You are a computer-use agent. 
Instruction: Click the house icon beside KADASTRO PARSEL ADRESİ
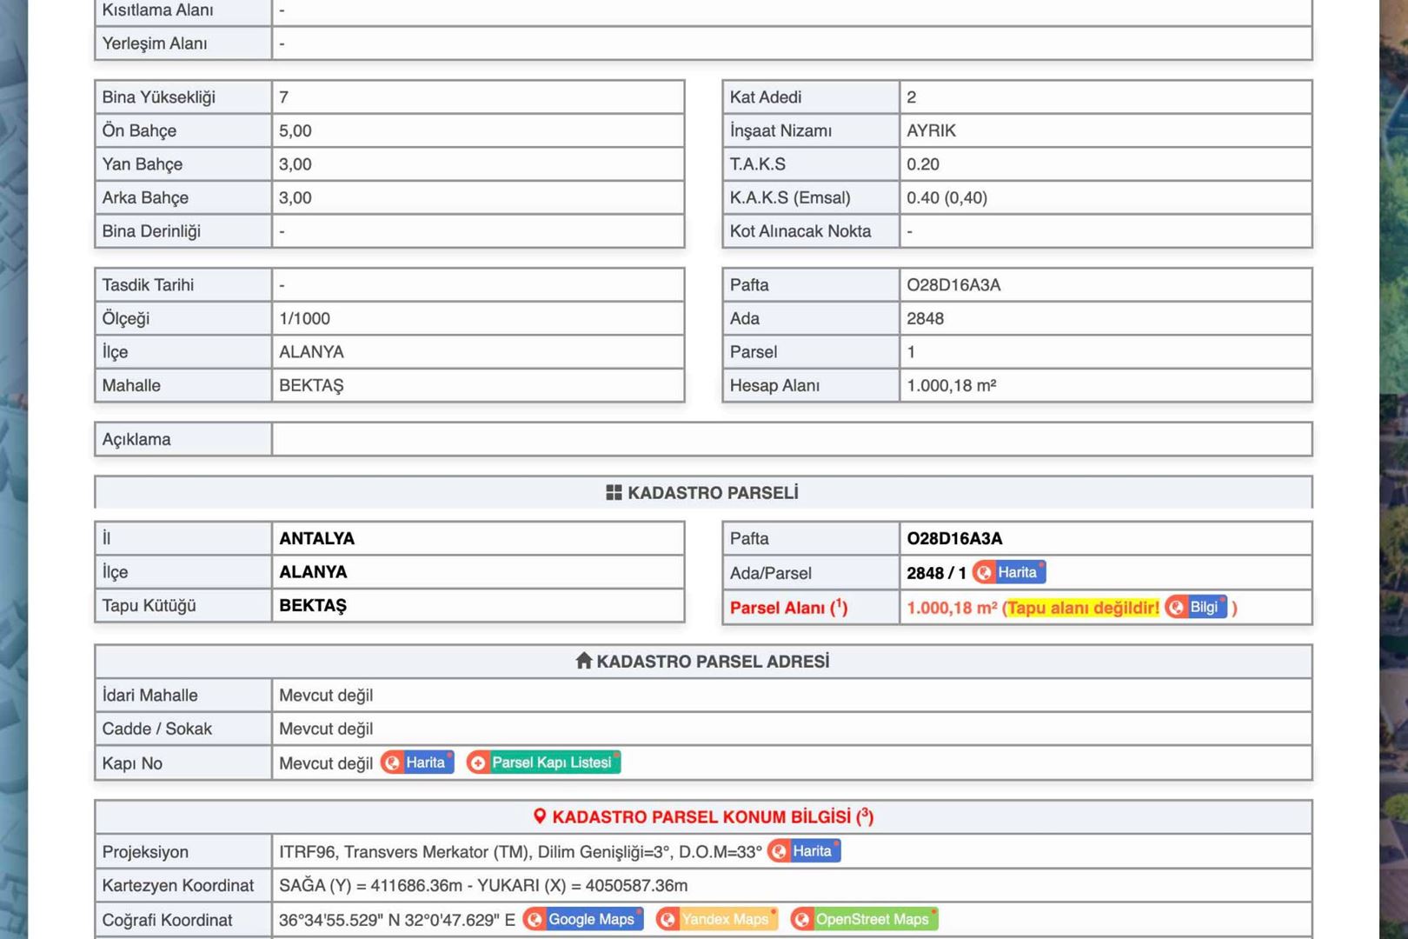coord(584,661)
